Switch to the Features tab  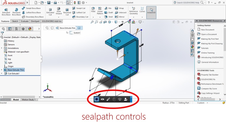tap(5, 21)
